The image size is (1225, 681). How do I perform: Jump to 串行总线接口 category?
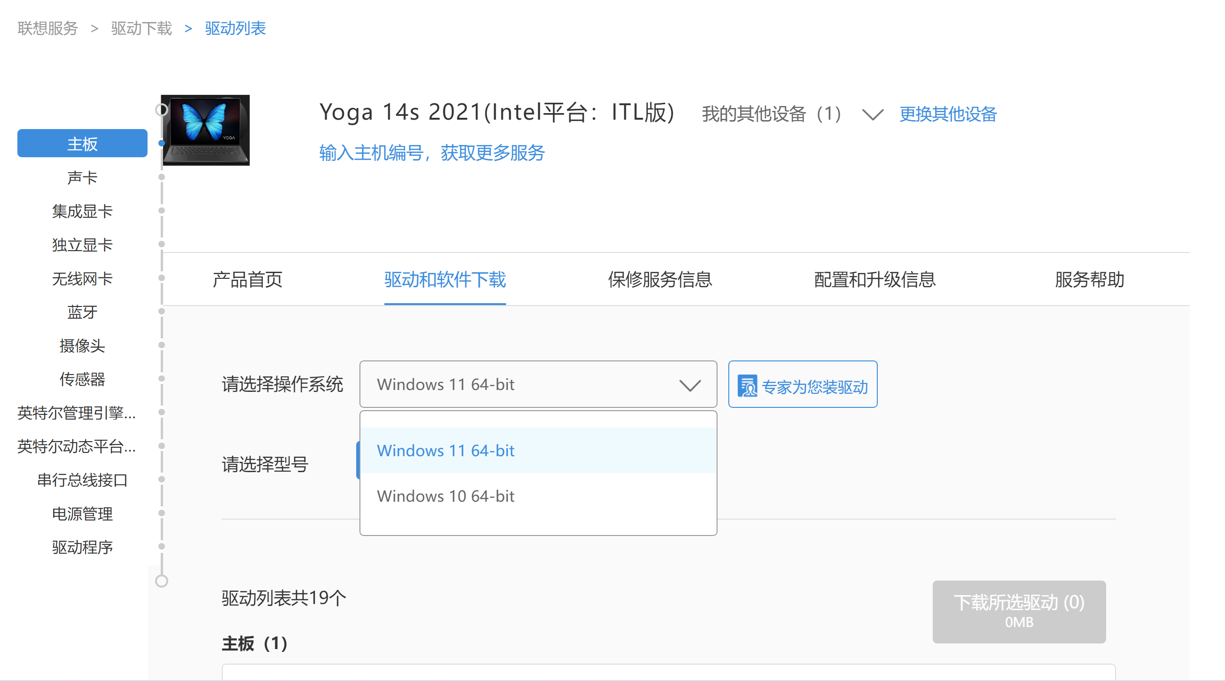[x=82, y=480]
